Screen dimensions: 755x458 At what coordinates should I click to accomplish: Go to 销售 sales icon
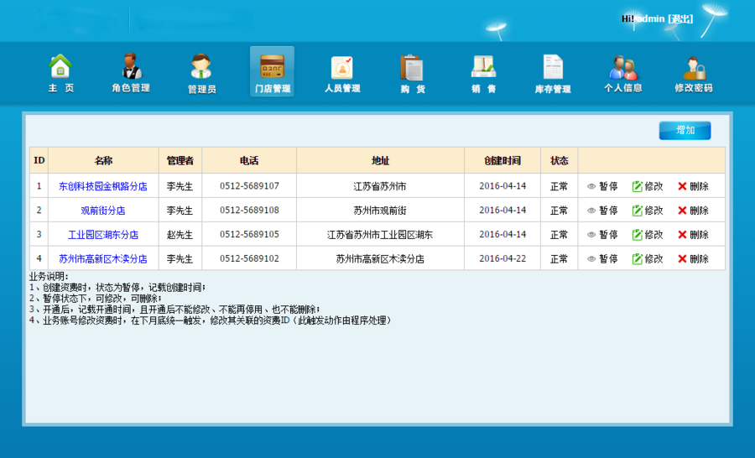[x=483, y=72]
